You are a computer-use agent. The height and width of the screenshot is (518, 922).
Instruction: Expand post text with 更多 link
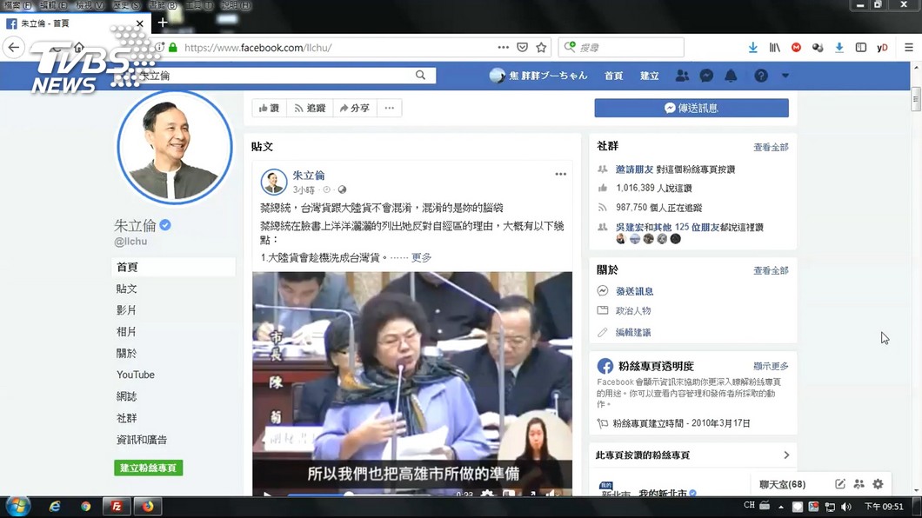pos(421,257)
